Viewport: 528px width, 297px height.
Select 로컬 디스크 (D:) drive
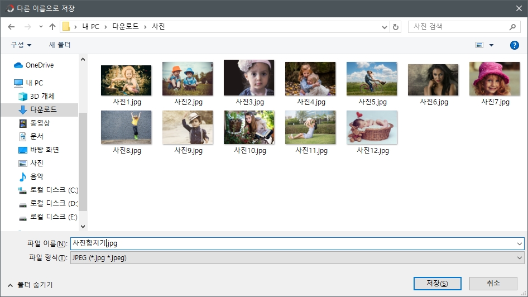[x=48, y=203]
